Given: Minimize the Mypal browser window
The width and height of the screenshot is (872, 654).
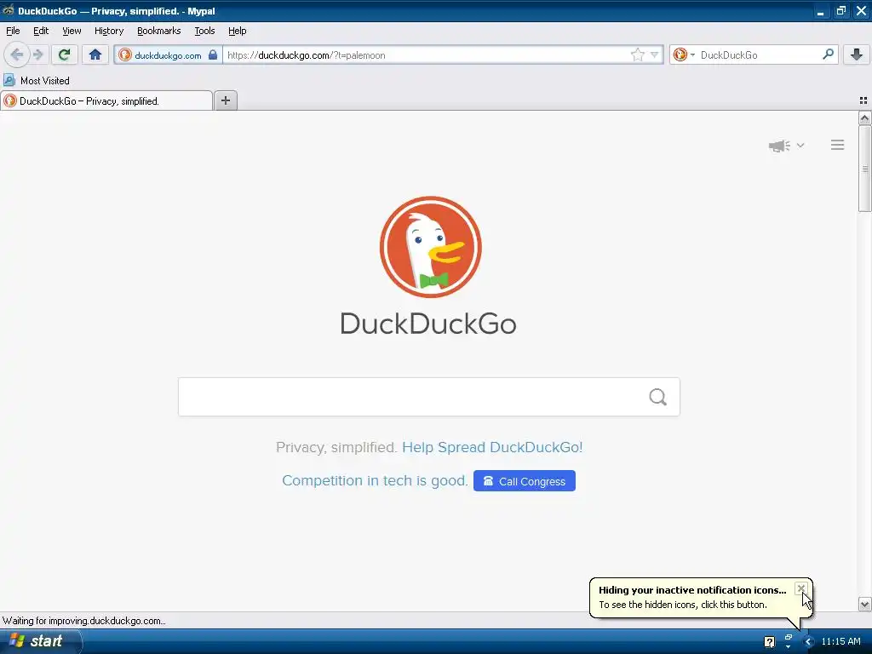Looking at the screenshot, I should click(x=820, y=11).
